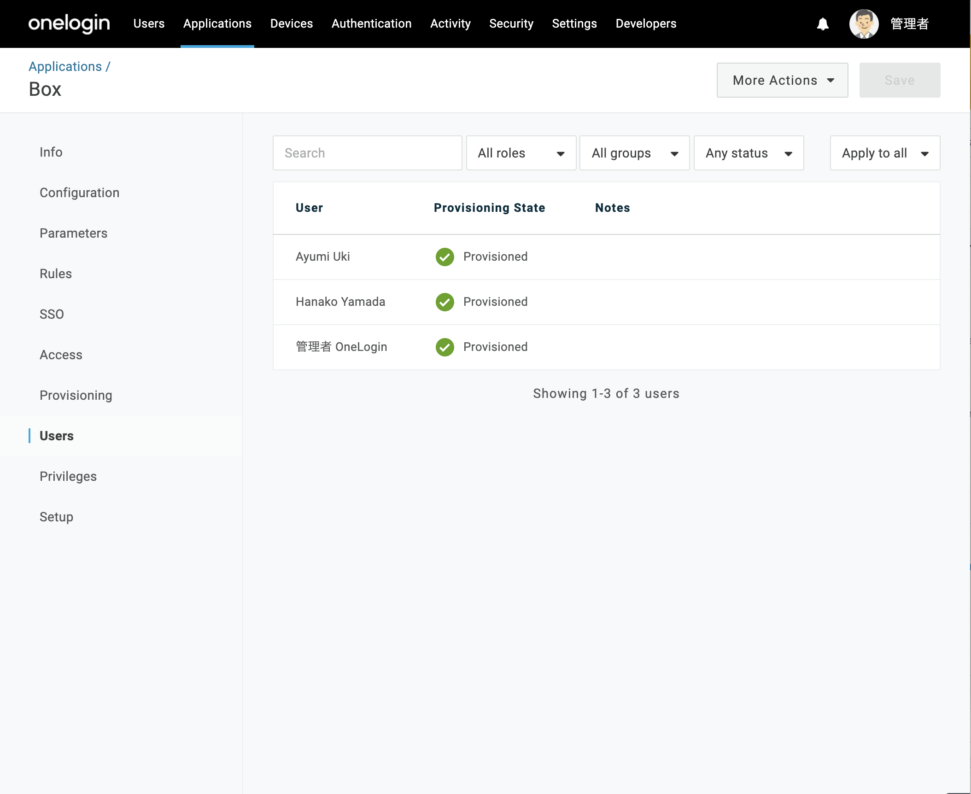Open the Devices top menu
Image resolution: width=971 pixels, height=794 pixels.
pos(292,23)
